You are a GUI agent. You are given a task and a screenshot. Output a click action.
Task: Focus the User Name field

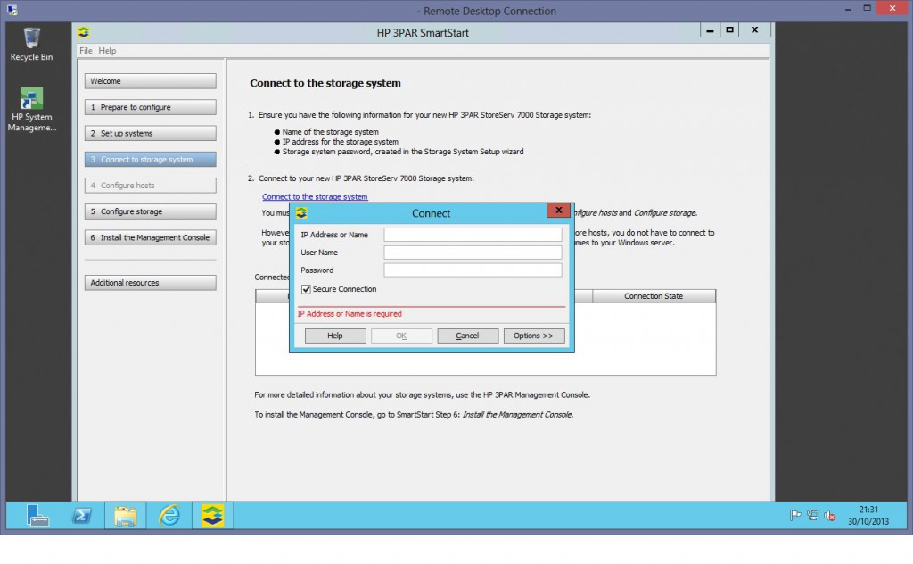[473, 253]
